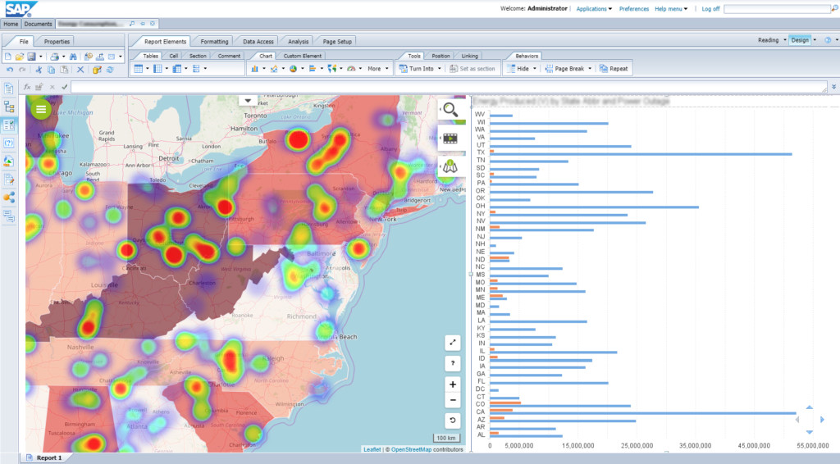The height and width of the screenshot is (464, 840).
Task: Open the green hamburger menu on the map
Action: pos(41,109)
